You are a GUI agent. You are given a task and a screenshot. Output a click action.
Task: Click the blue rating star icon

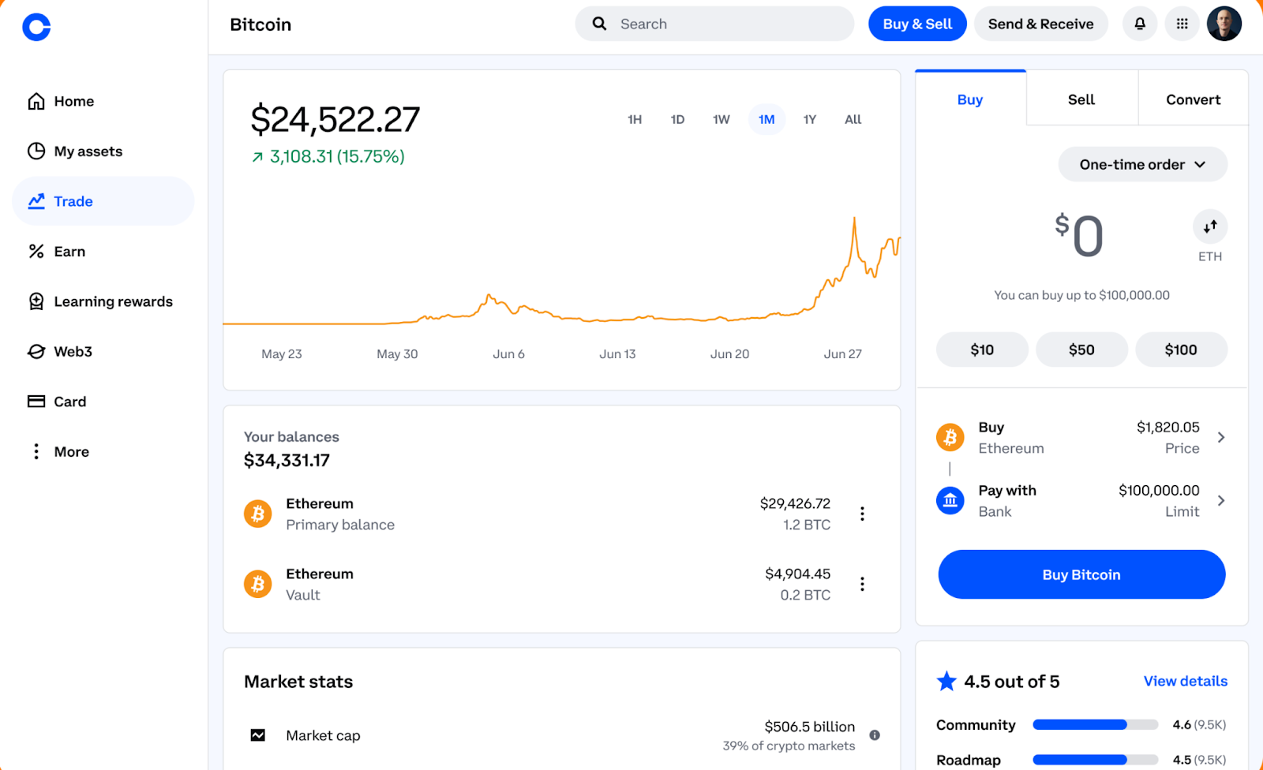pos(946,681)
